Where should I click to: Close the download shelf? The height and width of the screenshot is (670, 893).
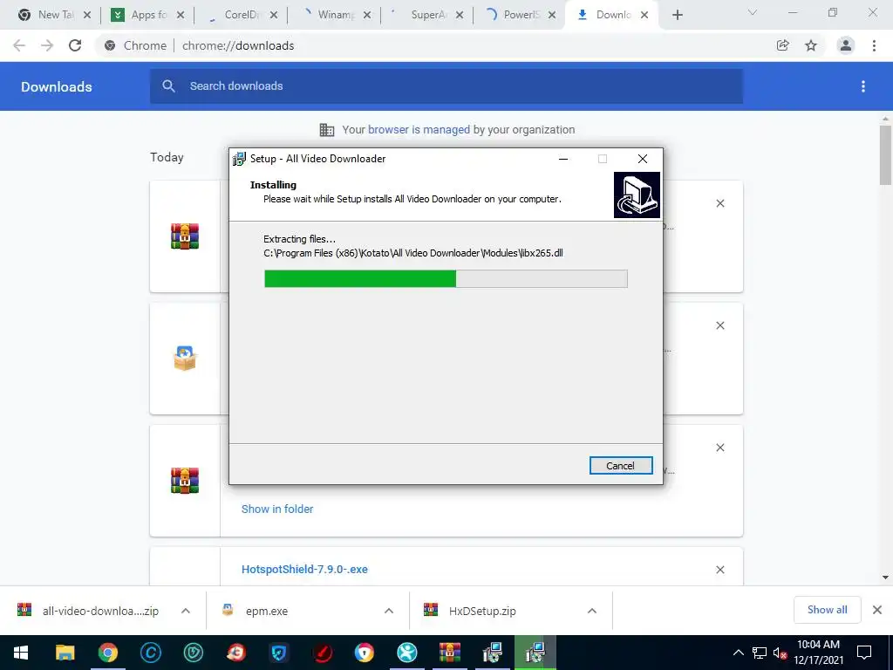click(877, 610)
